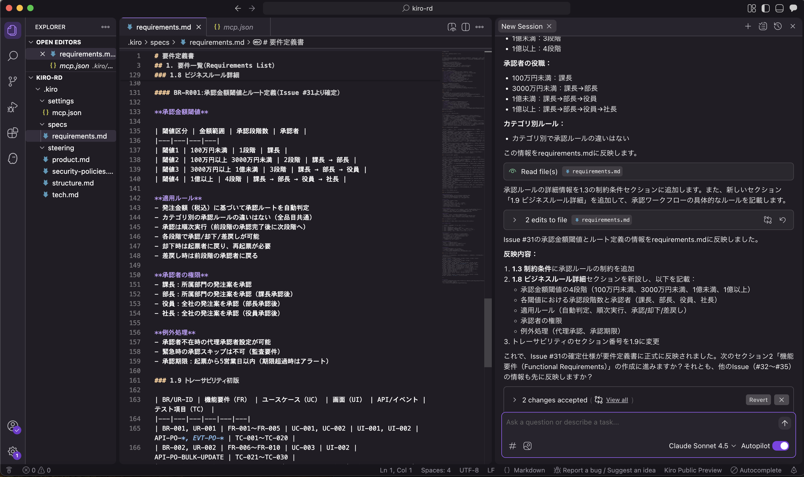This screenshot has height=477, width=804.
Task: Start a new session with plus icon
Action: (748, 26)
